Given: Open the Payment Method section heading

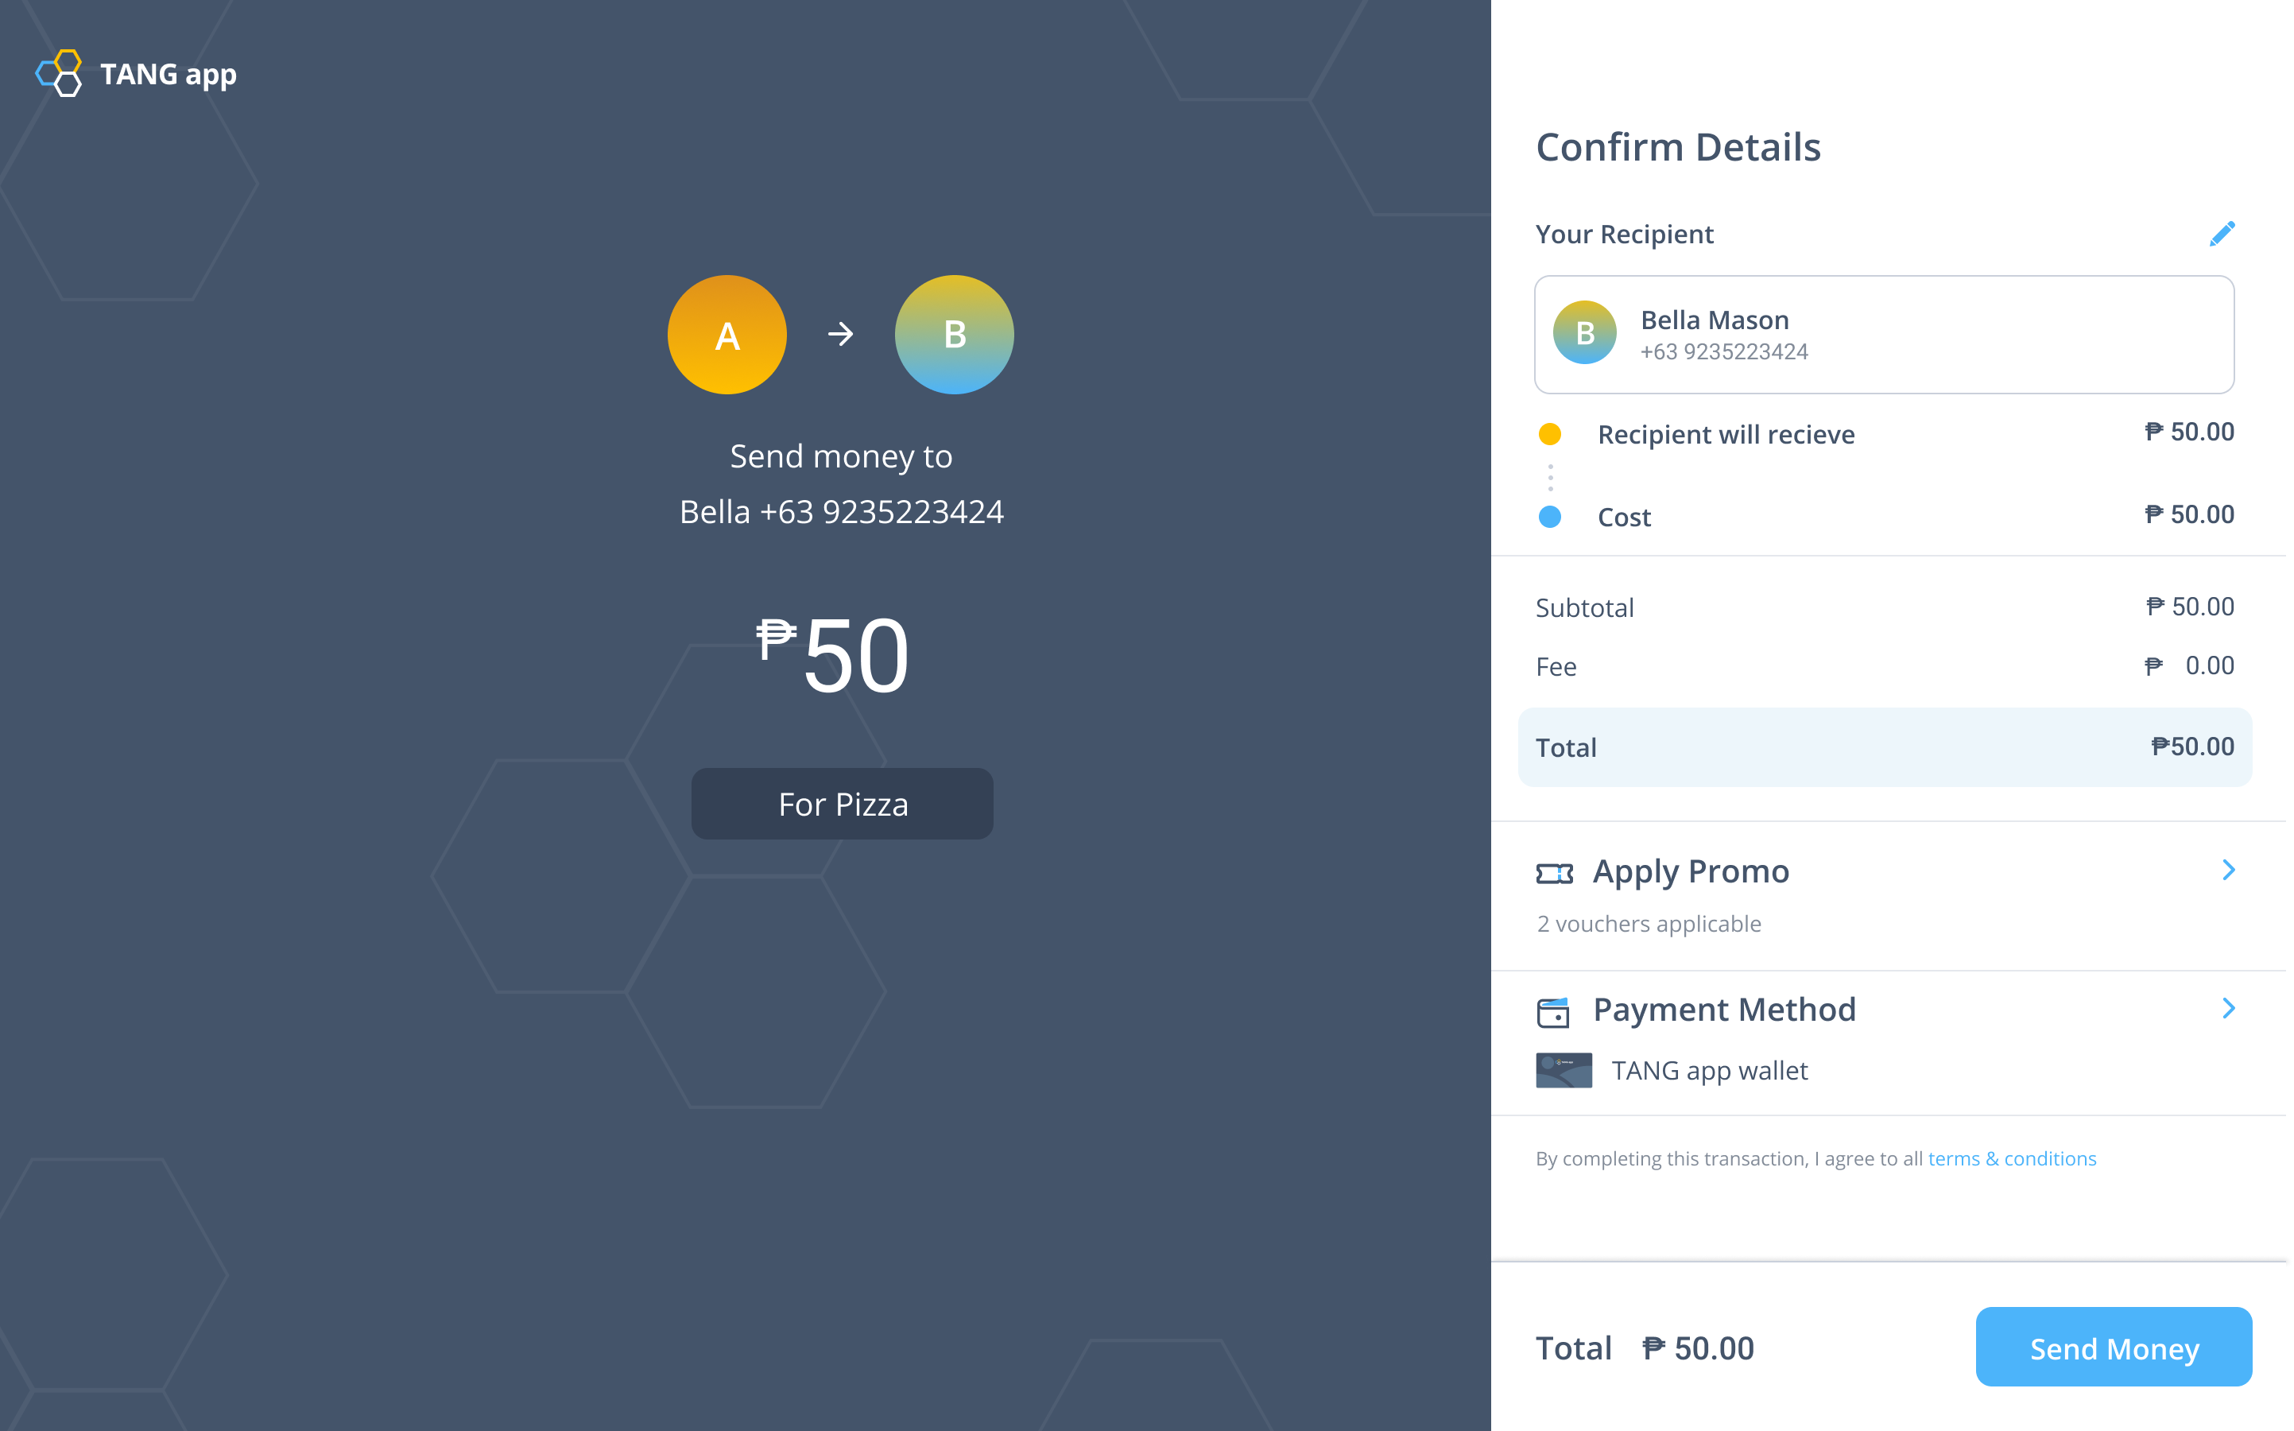Looking at the screenshot, I should [x=1723, y=1009].
